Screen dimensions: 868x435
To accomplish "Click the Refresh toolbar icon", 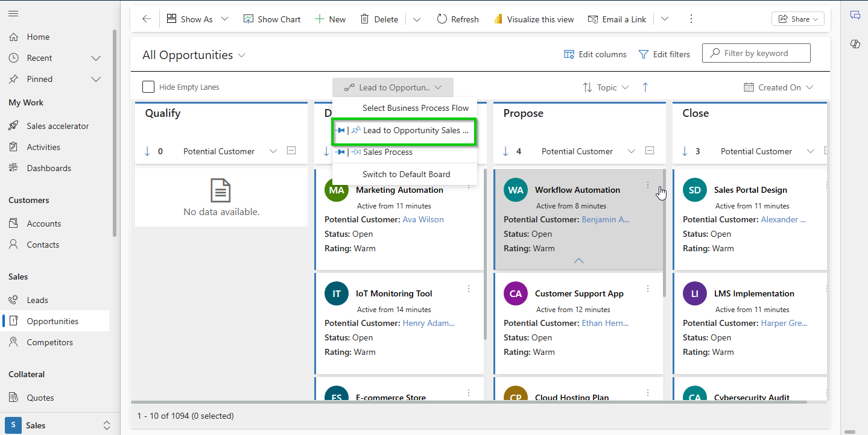I will click(x=442, y=19).
